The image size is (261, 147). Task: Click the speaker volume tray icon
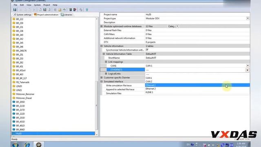coord(214,145)
